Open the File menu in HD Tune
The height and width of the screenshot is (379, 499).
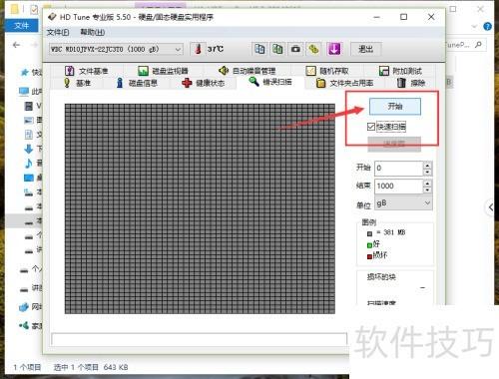(x=58, y=32)
